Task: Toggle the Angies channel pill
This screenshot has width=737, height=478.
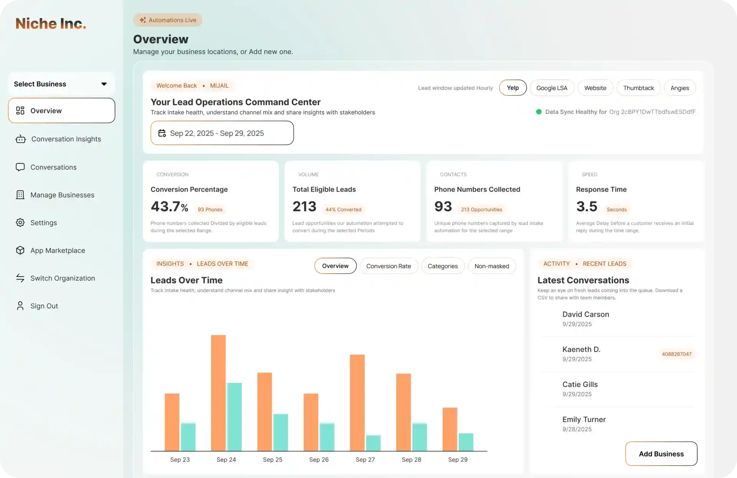Action: pyautogui.click(x=679, y=87)
